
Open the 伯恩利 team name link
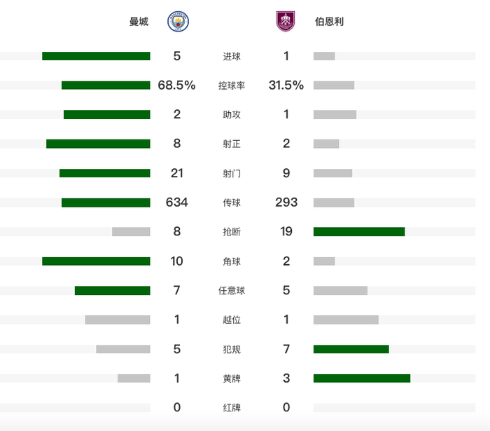(329, 22)
